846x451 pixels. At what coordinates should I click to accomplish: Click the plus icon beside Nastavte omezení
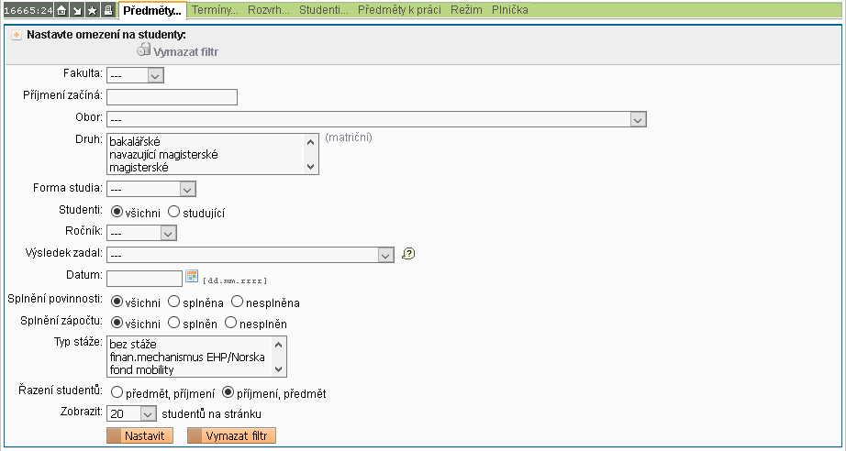pyautogui.click(x=17, y=35)
